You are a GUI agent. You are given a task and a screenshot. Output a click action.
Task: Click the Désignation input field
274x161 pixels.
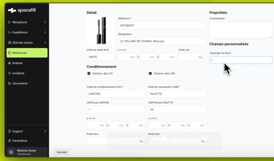pyautogui.click(x=162, y=41)
